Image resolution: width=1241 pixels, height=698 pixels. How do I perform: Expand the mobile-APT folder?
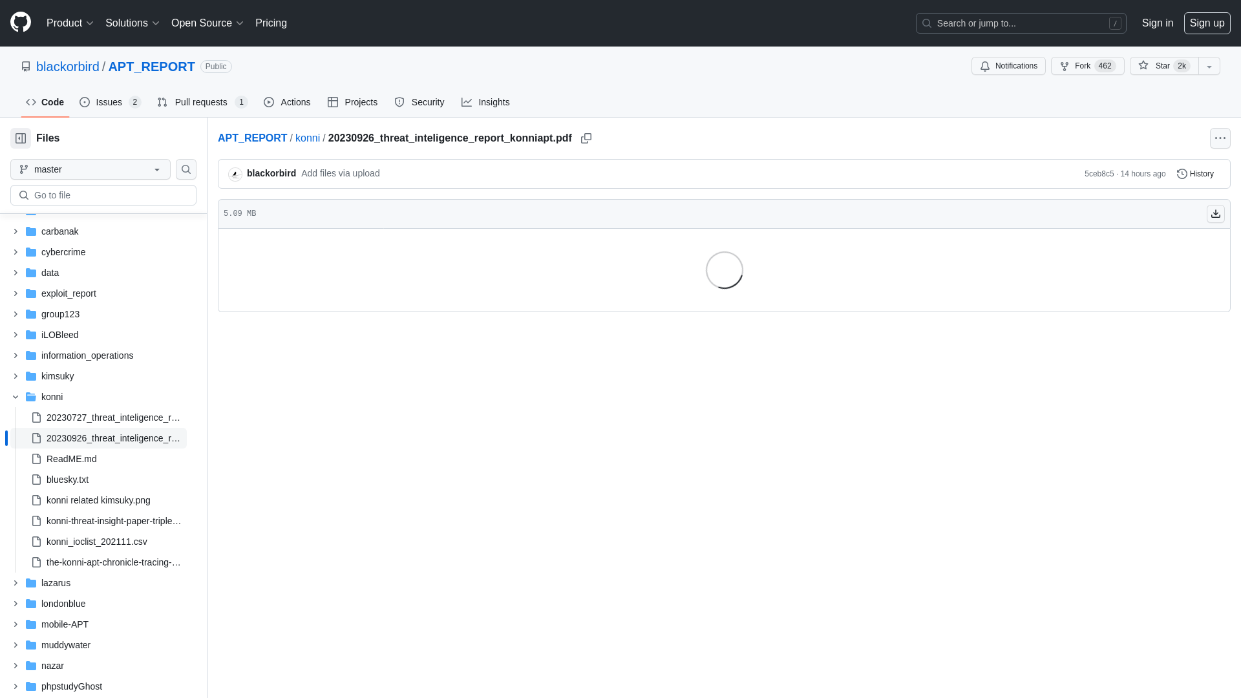16,624
